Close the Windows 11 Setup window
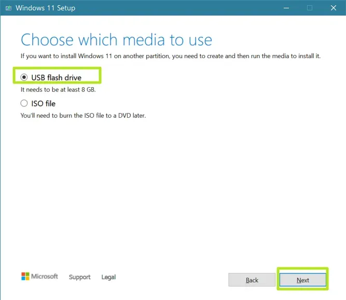346x300 pixels. (x=334, y=8)
